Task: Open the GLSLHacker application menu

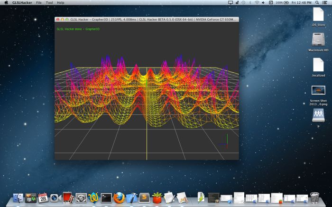Action: [22, 3]
